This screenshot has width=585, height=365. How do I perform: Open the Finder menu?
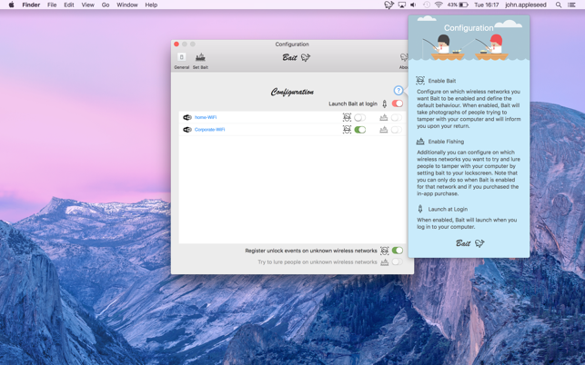coord(31,5)
